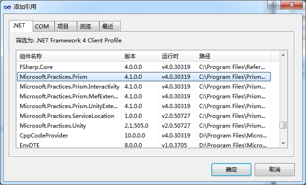Open the COM tab
Viewport: 306px width, 185px height.
pyautogui.click(x=43, y=26)
